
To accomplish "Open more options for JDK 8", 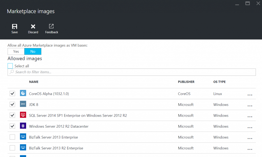I will tap(250, 106).
